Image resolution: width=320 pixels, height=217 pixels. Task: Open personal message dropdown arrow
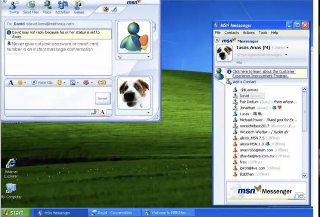(x=286, y=55)
